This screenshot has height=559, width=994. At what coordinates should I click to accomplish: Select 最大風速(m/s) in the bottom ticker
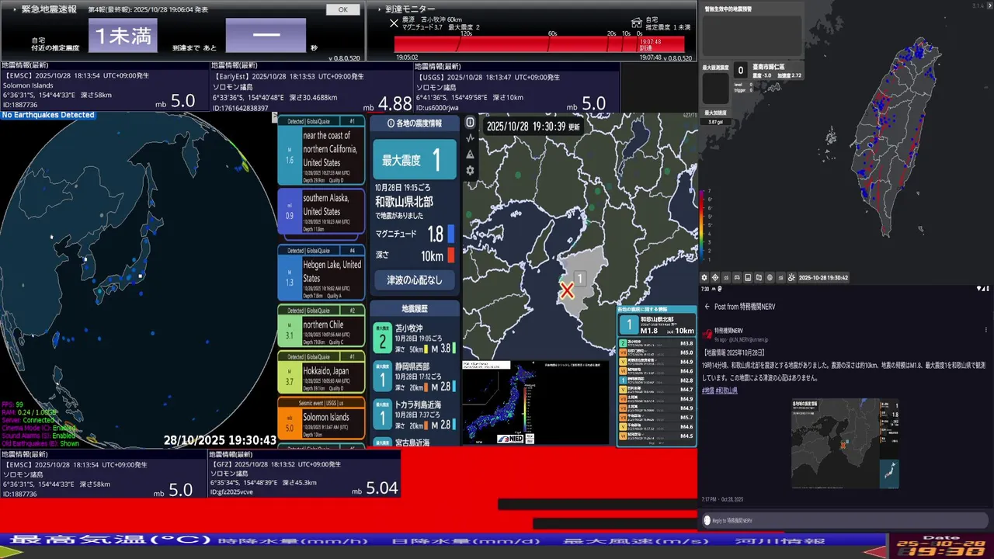tap(635, 540)
